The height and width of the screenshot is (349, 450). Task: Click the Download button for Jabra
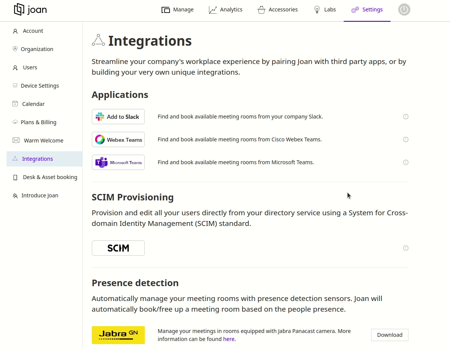point(390,335)
